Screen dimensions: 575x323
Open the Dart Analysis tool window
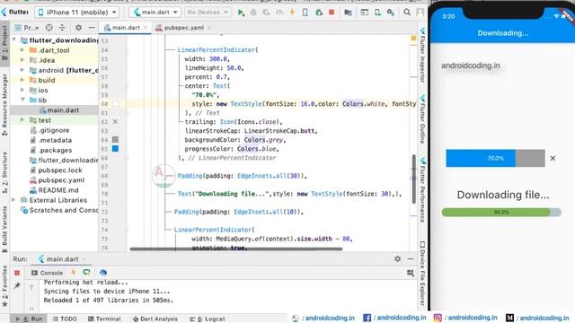pyautogui.click(x=155, y=319)
